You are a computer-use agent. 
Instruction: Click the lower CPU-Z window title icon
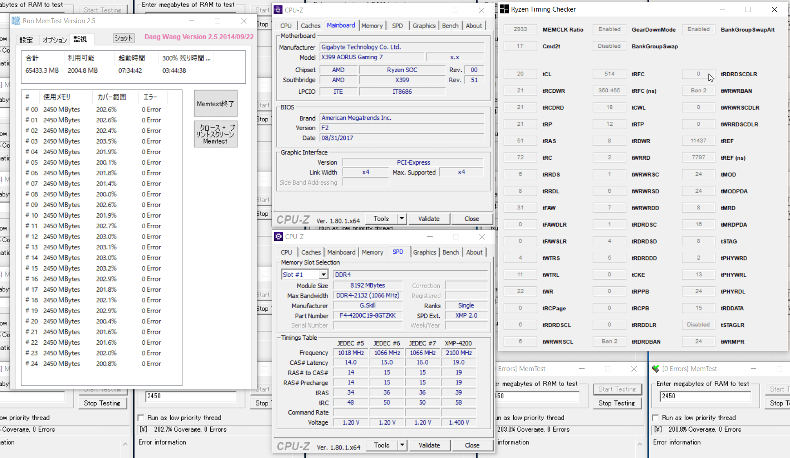pyautogui.click(x=279, y=236)
